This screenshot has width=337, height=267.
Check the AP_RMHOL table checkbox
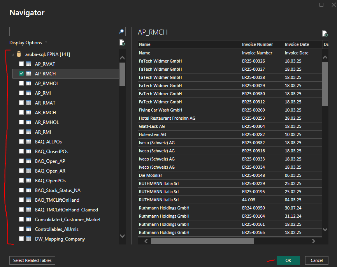pos(21,83)
